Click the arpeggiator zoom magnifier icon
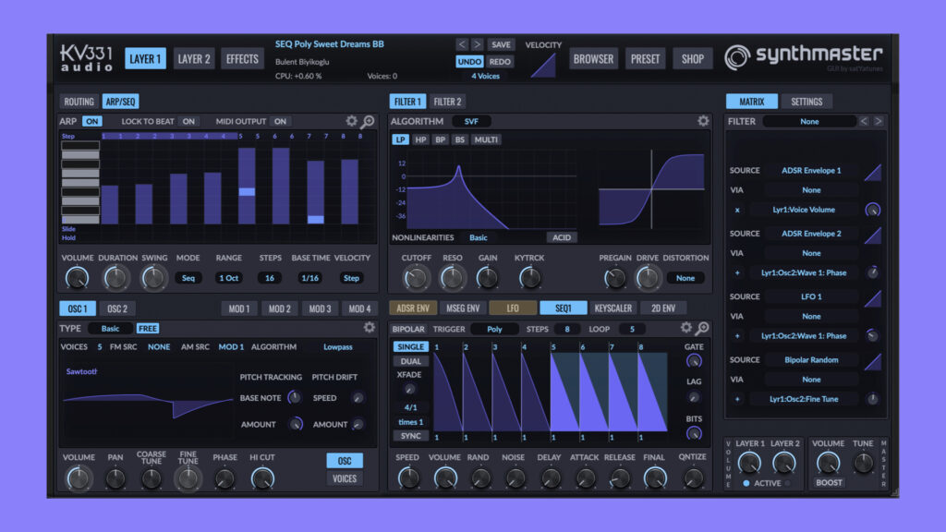946x532 pixels. coord(368,122)
